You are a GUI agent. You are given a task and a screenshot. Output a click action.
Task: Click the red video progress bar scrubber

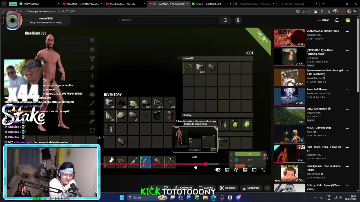[x=206, y=164]
